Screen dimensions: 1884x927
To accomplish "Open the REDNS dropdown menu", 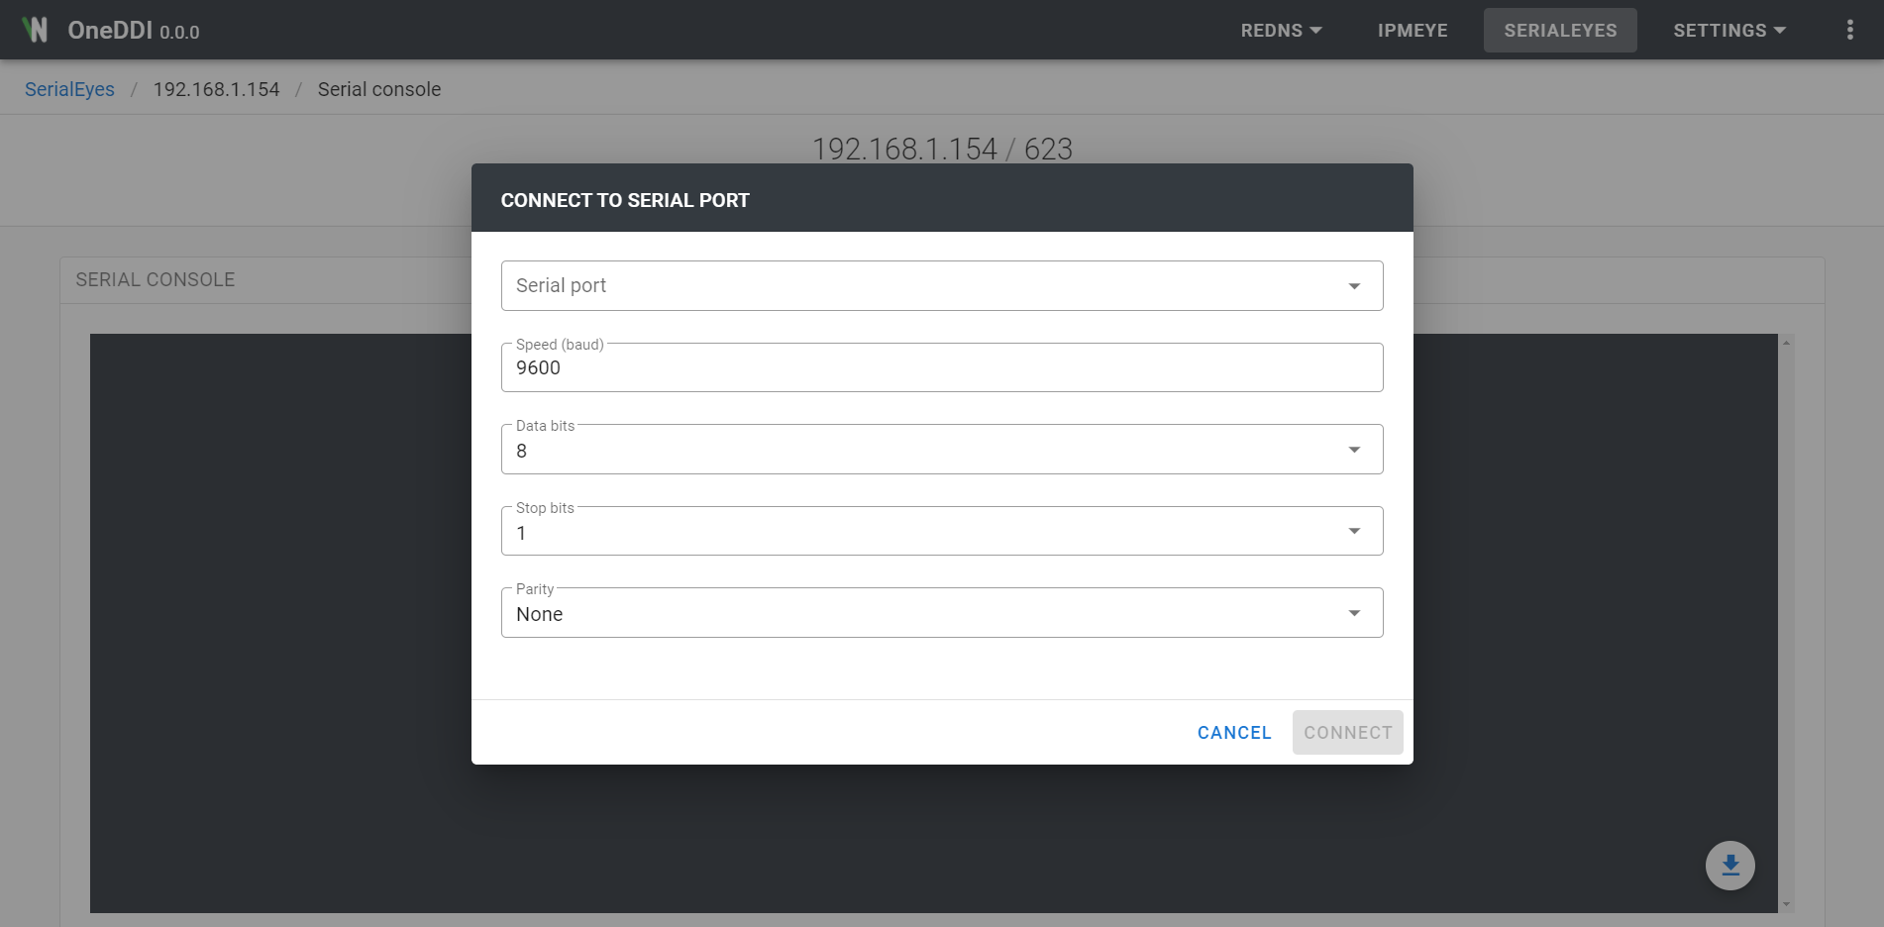I will [1281, 31].
